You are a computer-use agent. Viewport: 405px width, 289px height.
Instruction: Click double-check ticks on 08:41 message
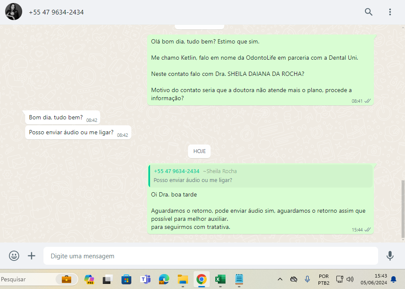pos(367,101)
